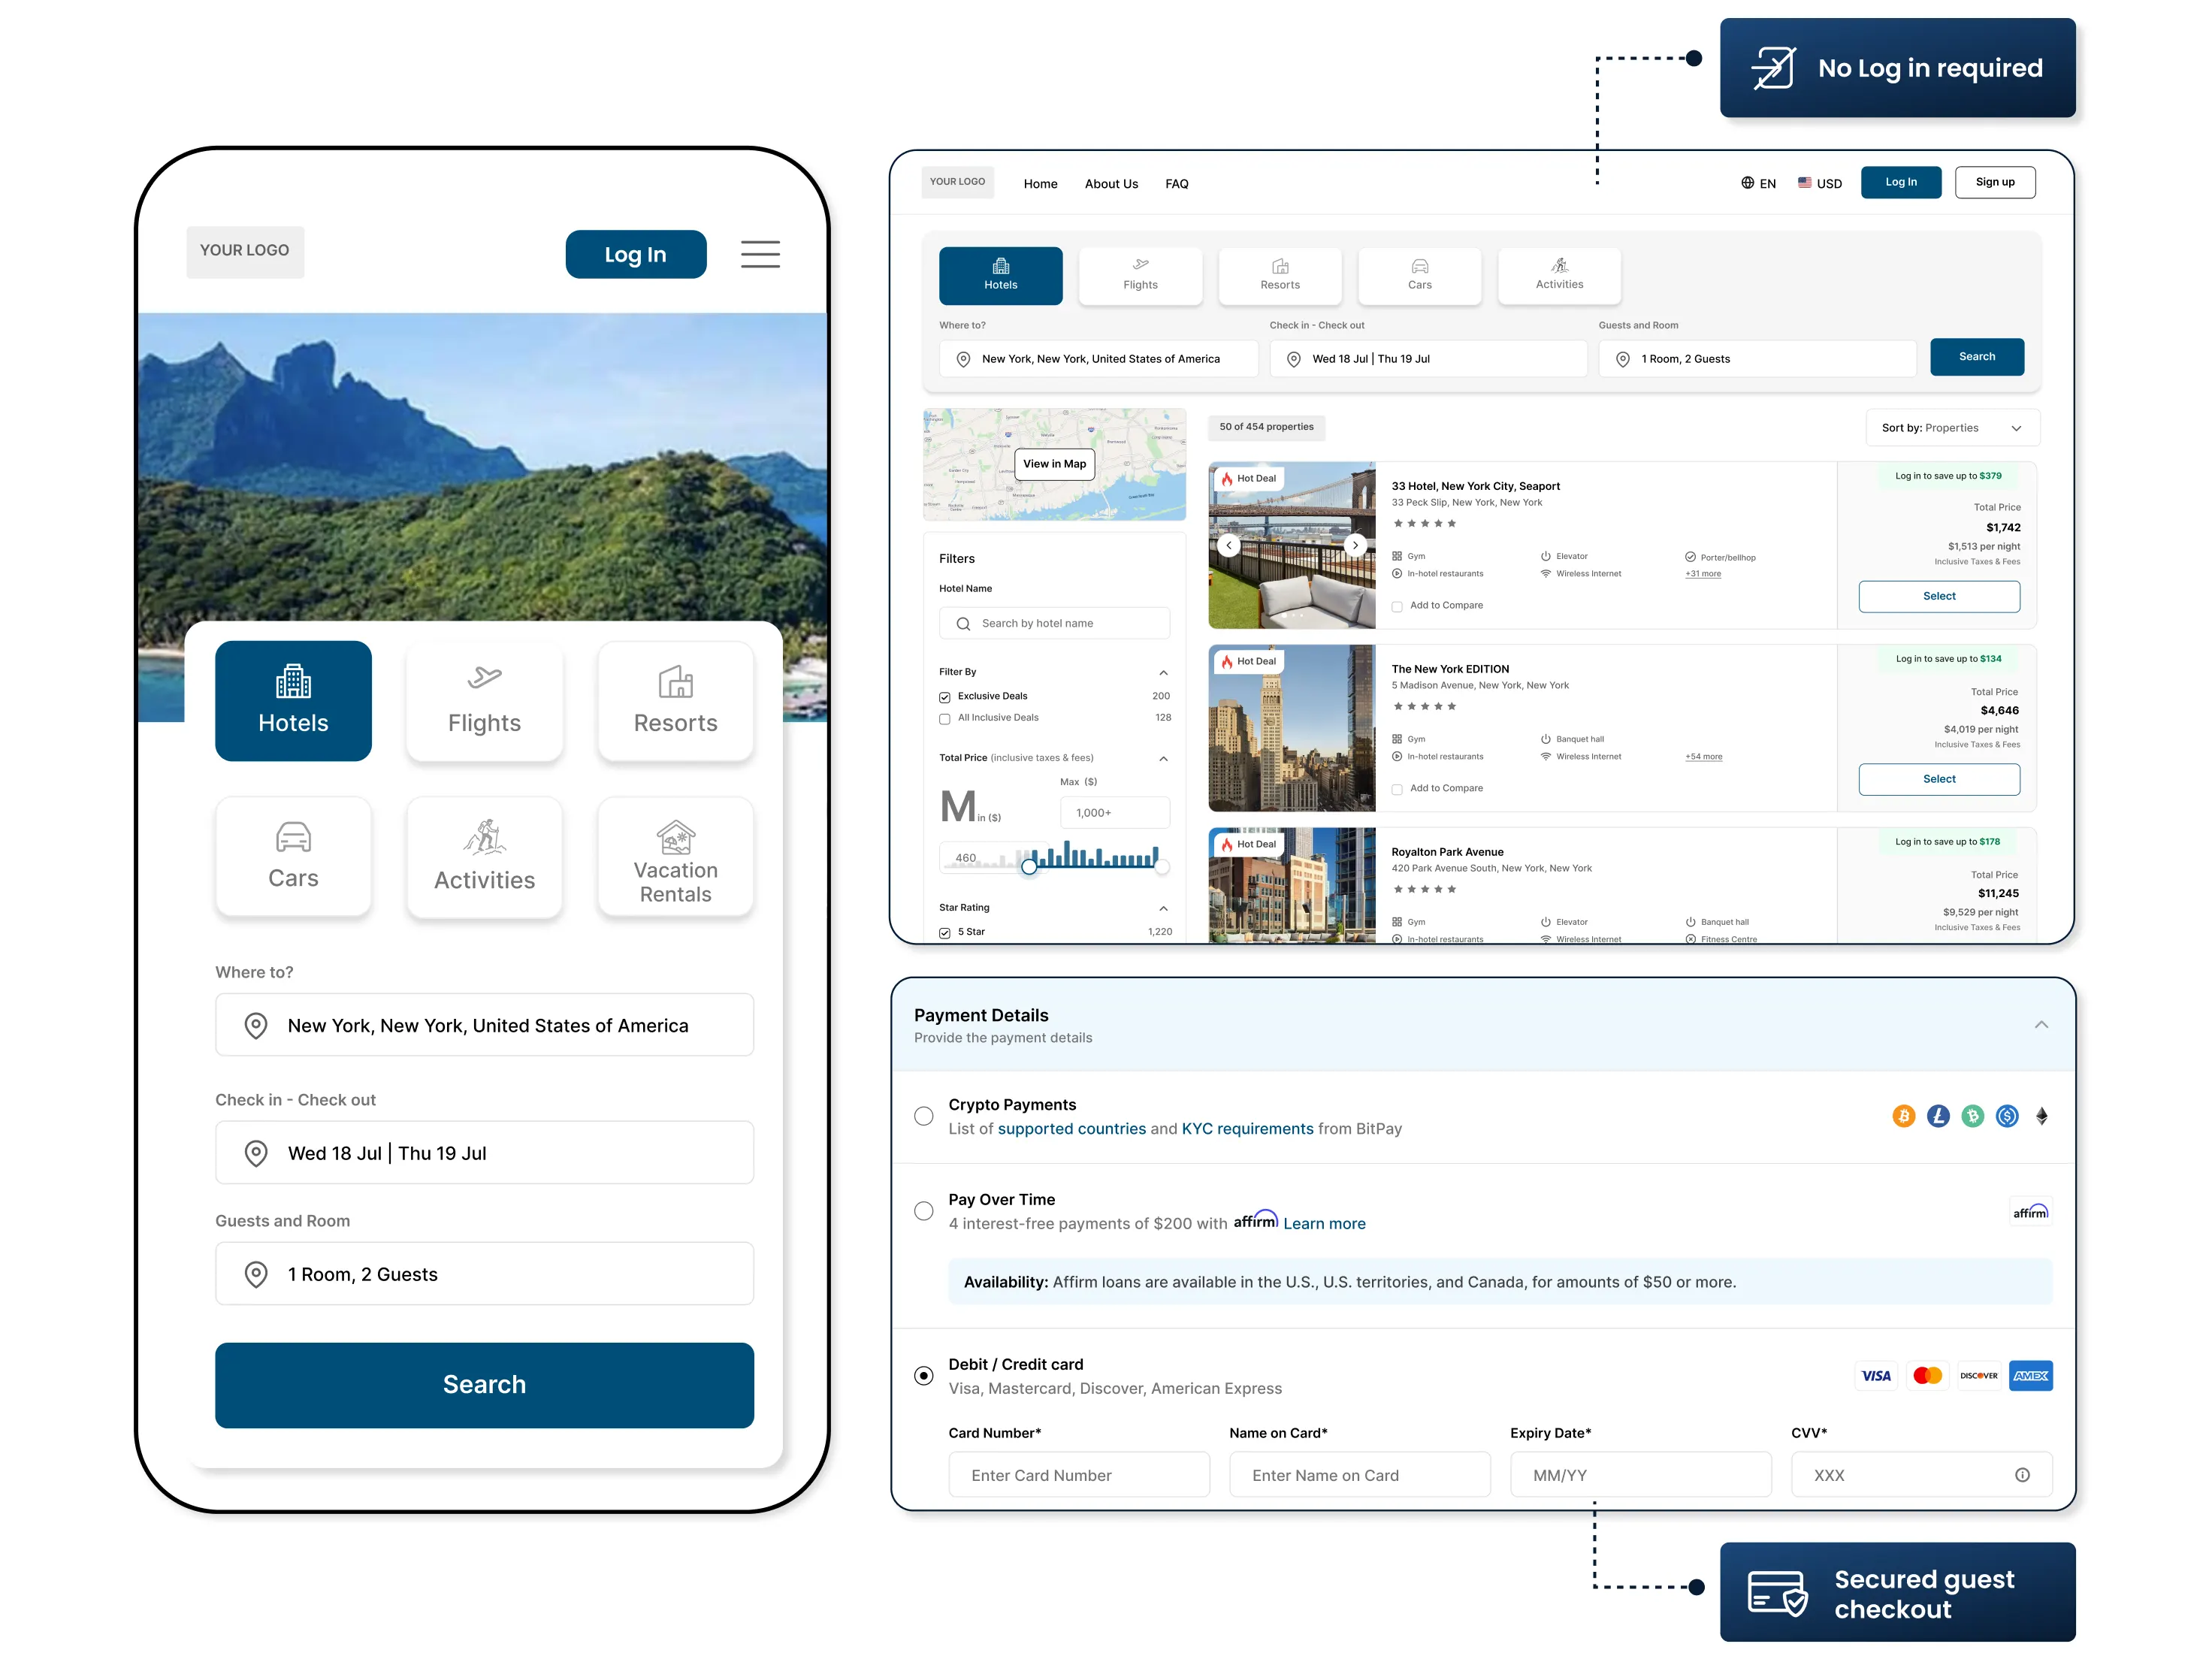Collapse the Total Price filter section
The width and height of the screenshot is (2212, 1659).
pyautogui.click(x=1163, y=759)
